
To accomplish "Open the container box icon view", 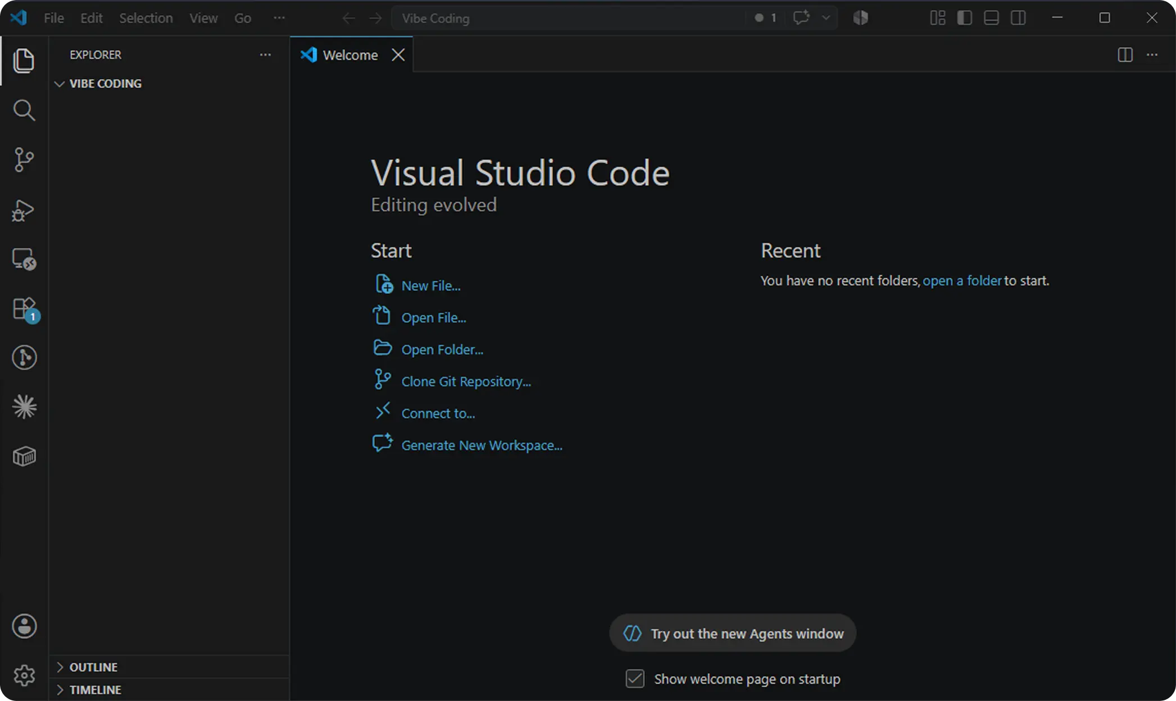I will point(24,456).
